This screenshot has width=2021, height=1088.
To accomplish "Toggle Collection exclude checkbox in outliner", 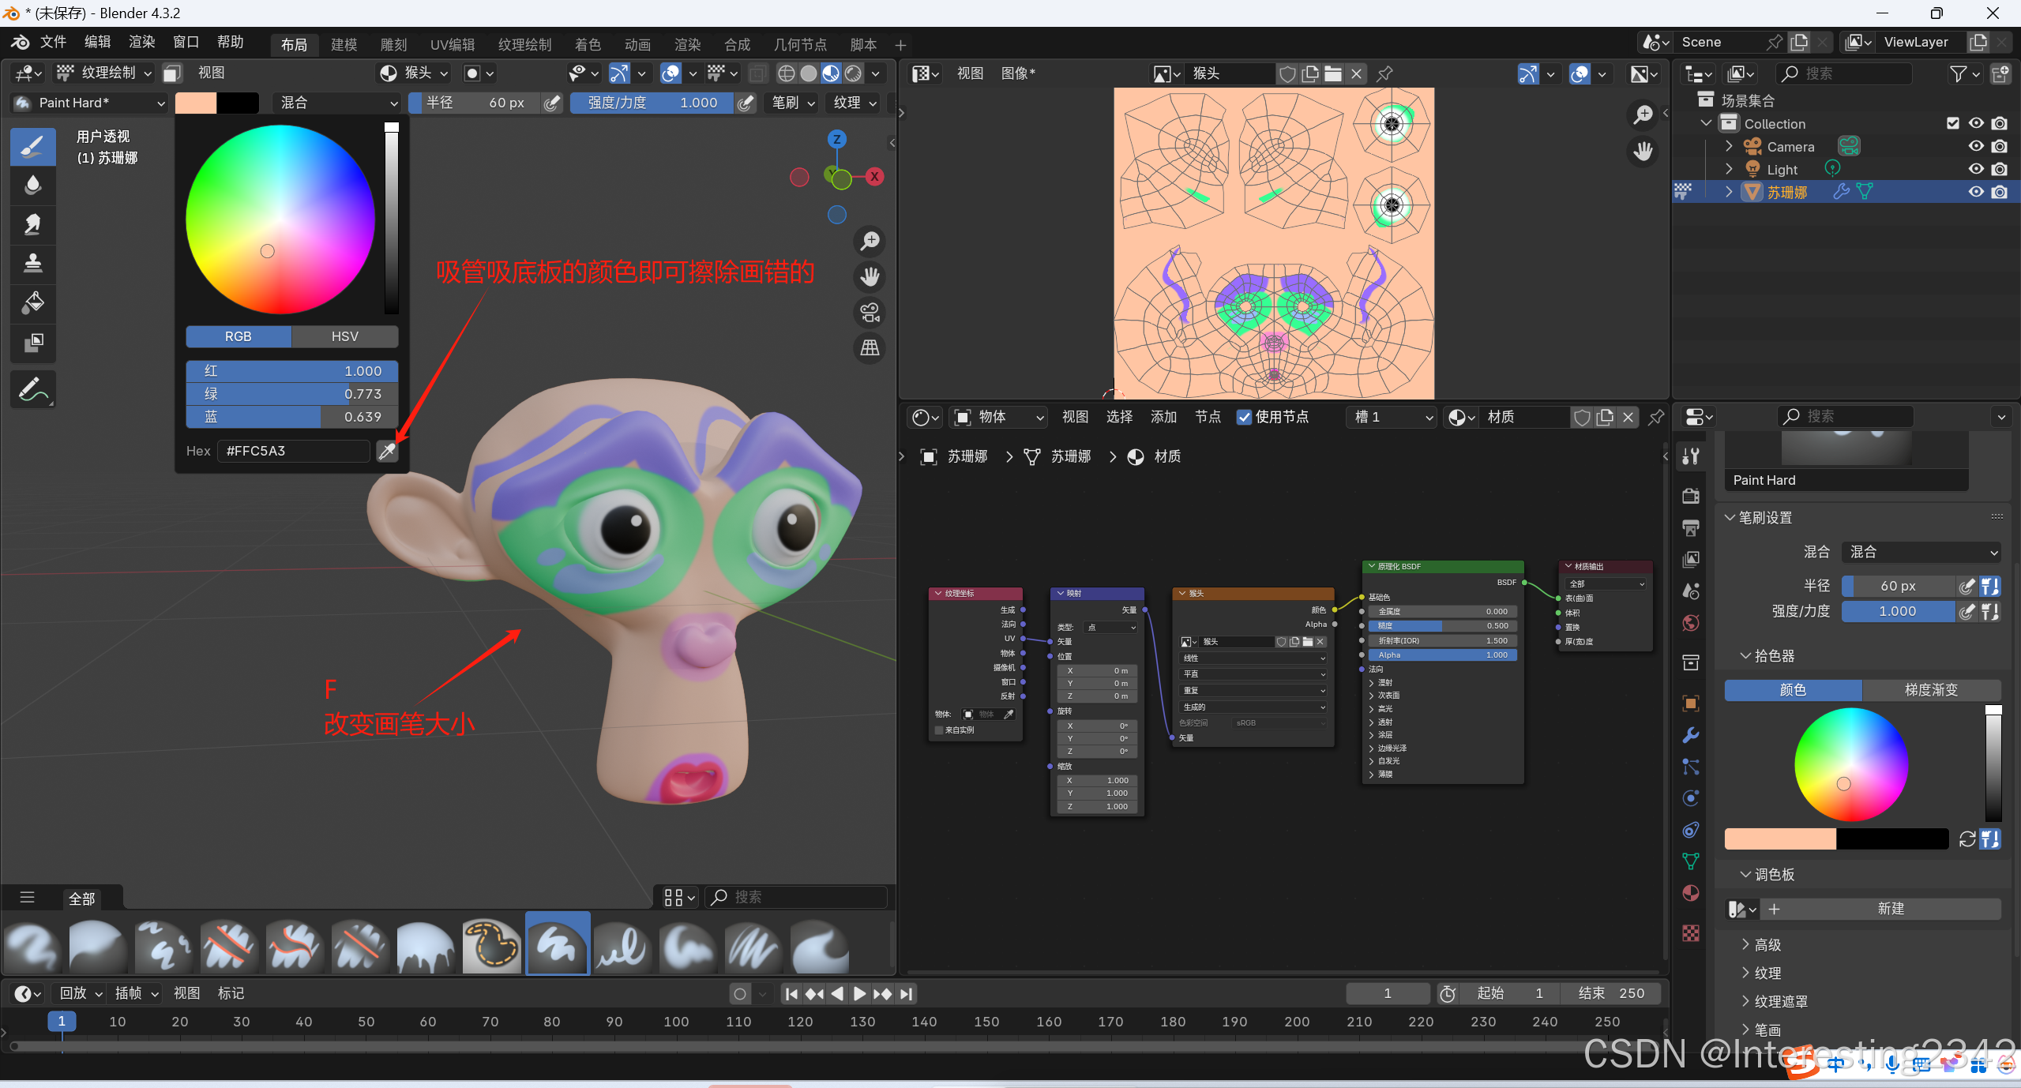I will tap(1952, 123).
